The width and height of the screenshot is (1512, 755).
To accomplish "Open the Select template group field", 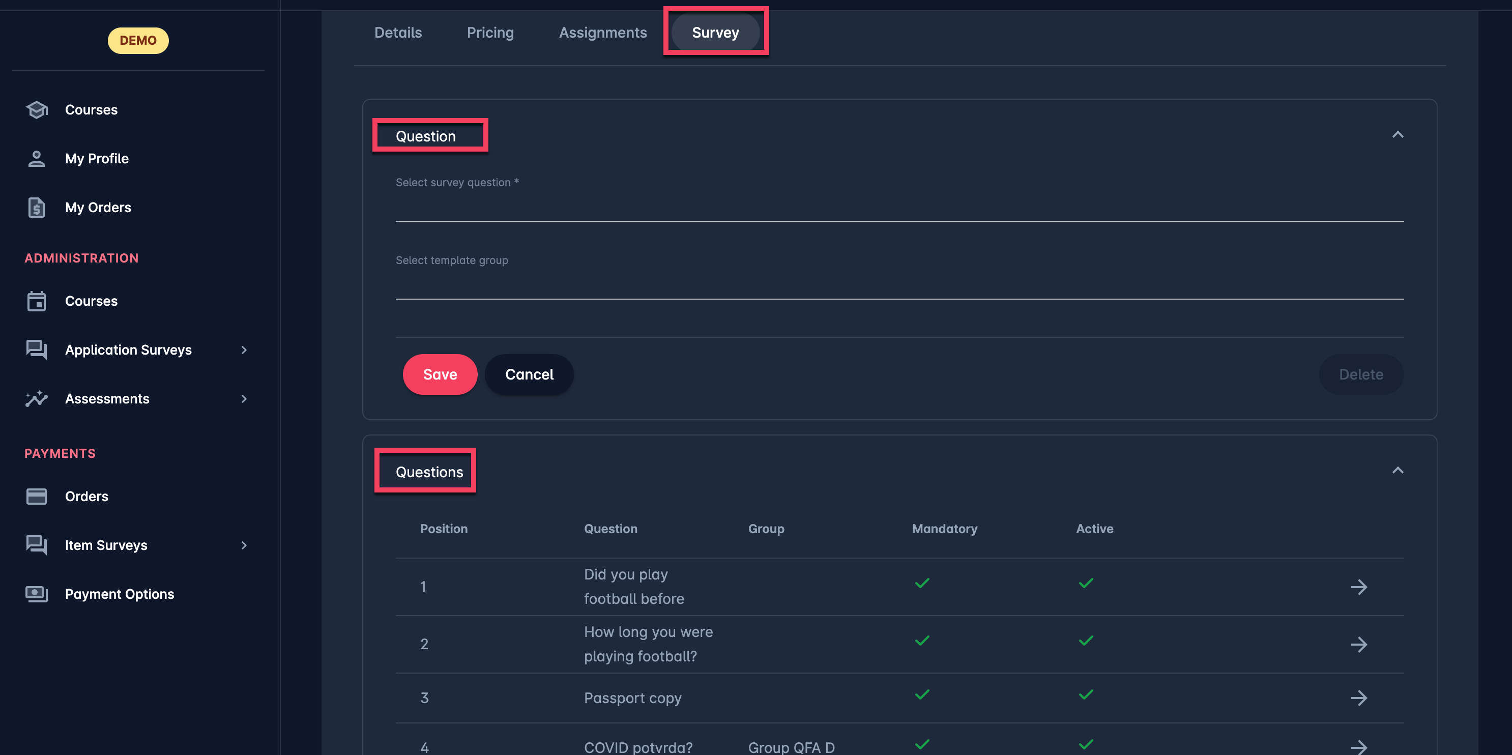I will coord(898,285).
